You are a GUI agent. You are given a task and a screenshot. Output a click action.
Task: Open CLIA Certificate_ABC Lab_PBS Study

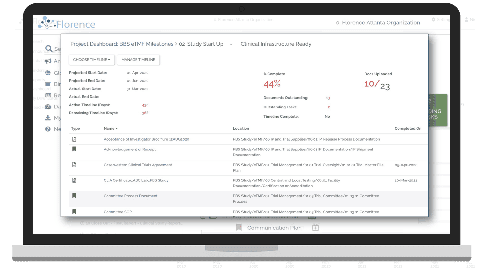coord(136,180)
